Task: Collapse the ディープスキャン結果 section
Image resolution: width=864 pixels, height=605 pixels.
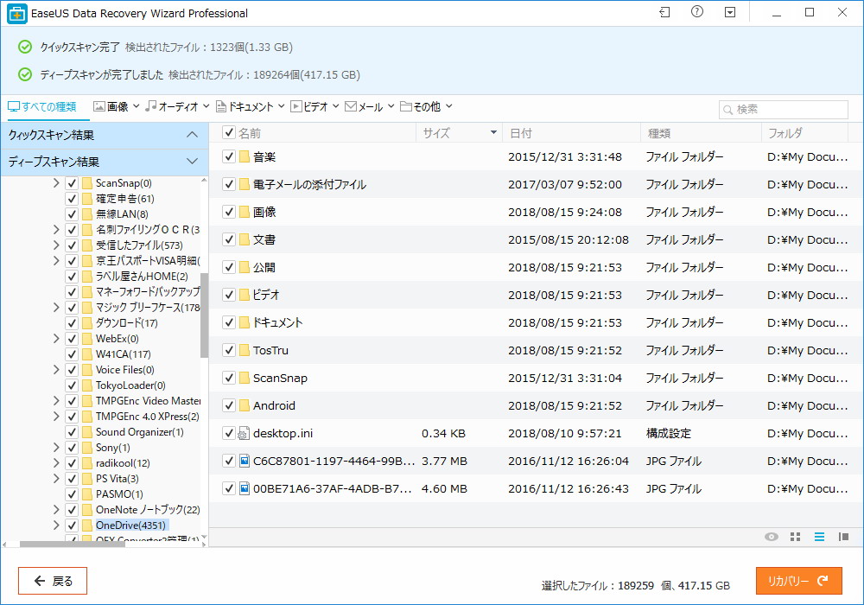Action: coord(192,162)
